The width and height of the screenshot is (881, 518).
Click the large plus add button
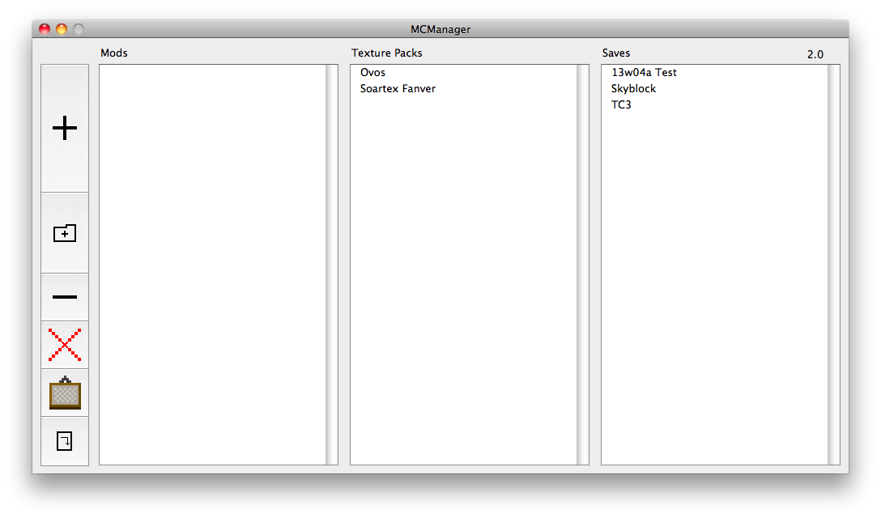click(65, 129)
